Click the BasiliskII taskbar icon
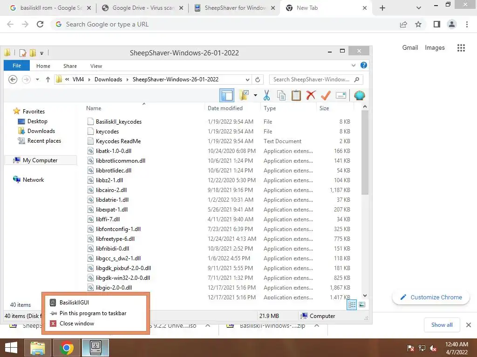 (95, 348)
